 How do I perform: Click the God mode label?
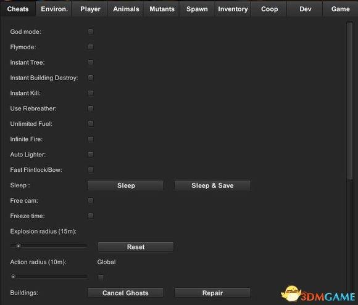pos(25,31)
